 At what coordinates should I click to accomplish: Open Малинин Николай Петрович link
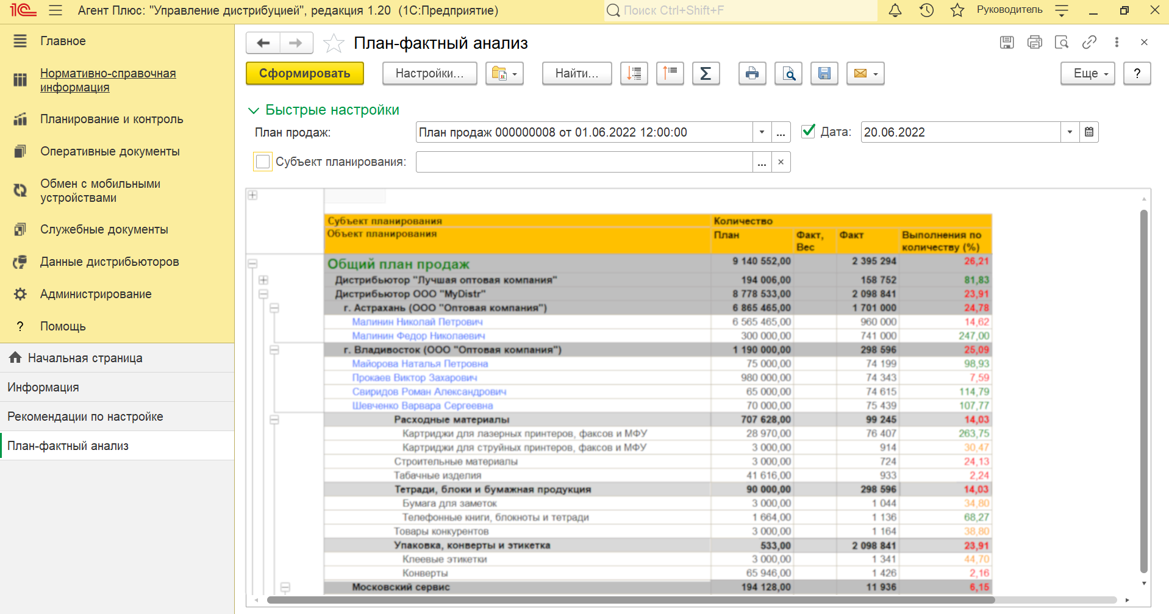tap(417, 322)
